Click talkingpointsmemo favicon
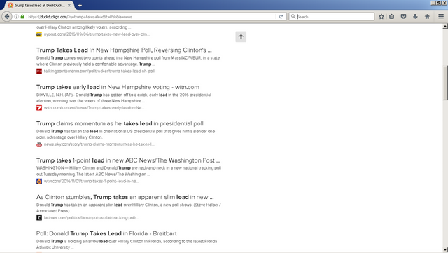This screenshot has height=253, width=448. [39, 71]
